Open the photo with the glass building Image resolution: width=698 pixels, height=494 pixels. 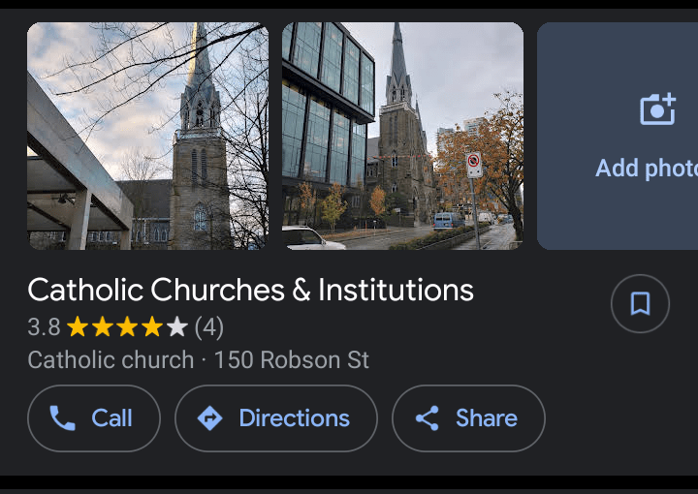[x=403, y=136]
